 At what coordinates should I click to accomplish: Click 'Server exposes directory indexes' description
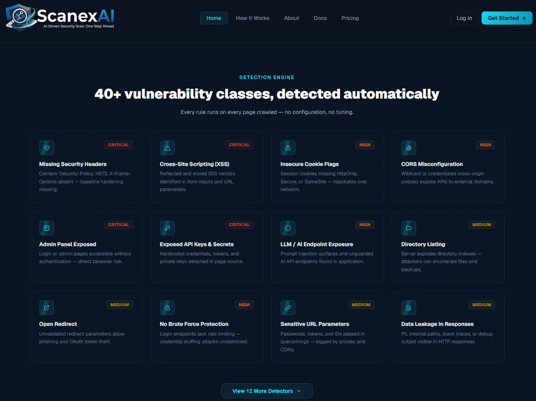[x=441, y=261]
